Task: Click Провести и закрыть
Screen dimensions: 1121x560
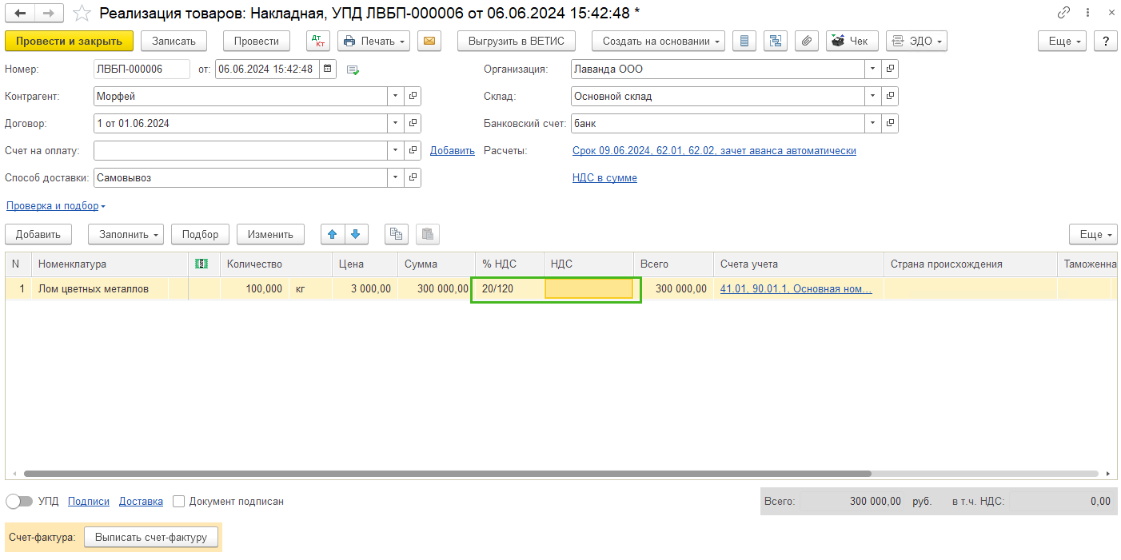Action: click(x=69, y=41)
